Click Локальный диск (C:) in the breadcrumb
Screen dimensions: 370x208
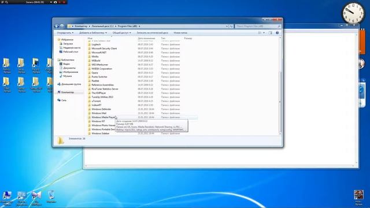(x=102, y=26)
